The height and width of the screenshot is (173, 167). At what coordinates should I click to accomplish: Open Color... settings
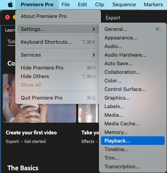click(133, 81)
